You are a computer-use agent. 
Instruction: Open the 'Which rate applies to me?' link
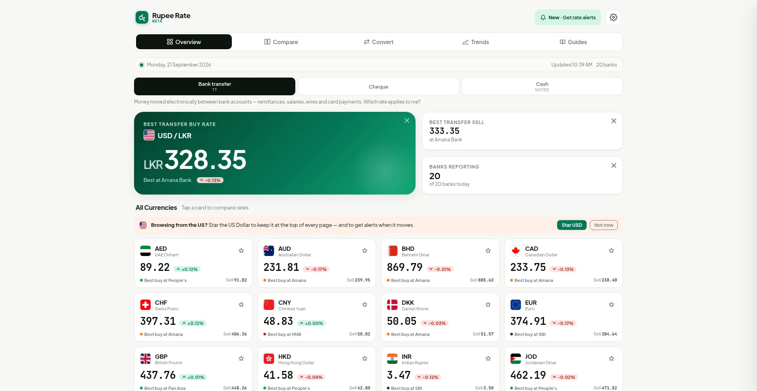point(392,102)
